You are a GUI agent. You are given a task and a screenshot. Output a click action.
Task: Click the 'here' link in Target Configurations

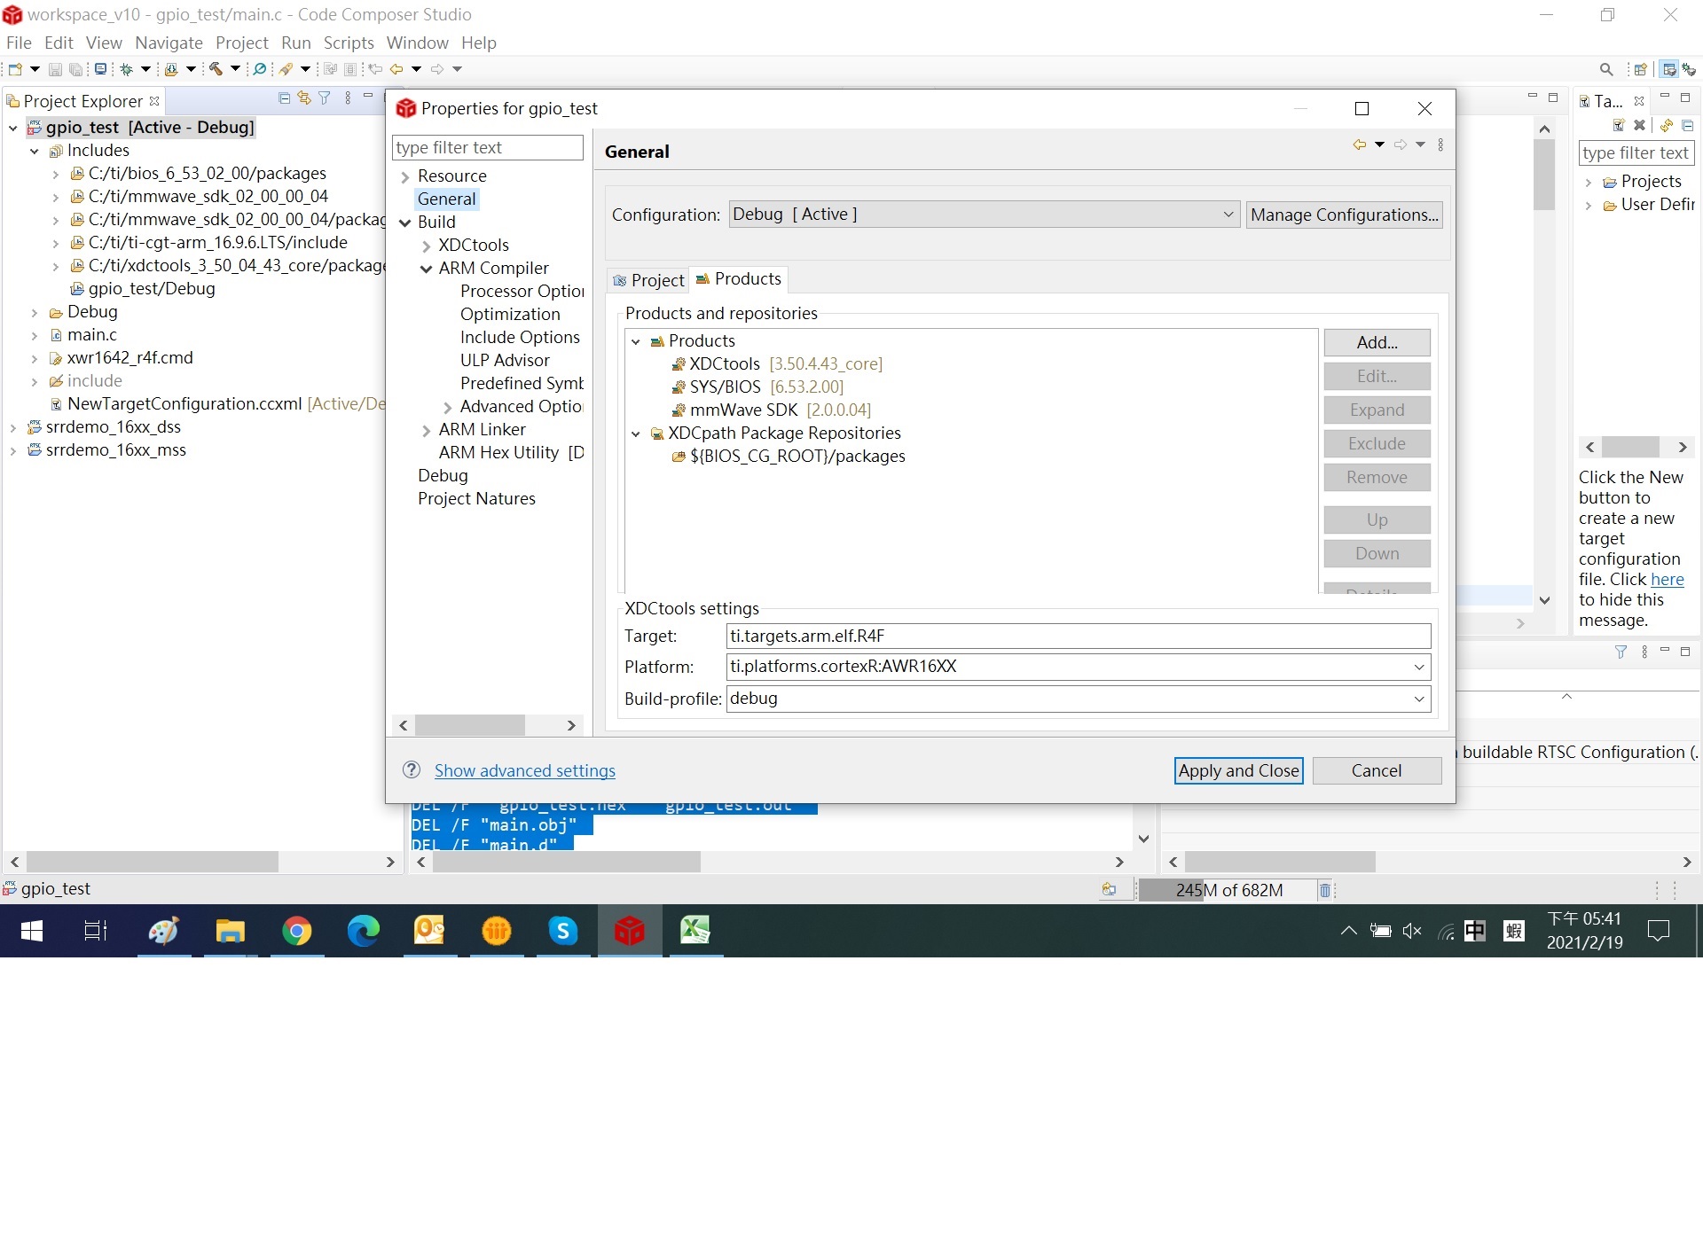pos(1667,579)
